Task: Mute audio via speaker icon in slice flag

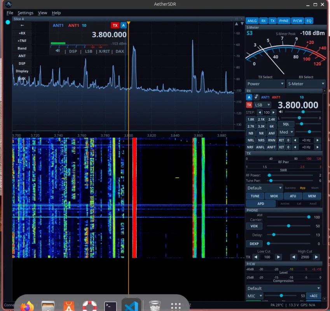Action: tap(58, 51)
